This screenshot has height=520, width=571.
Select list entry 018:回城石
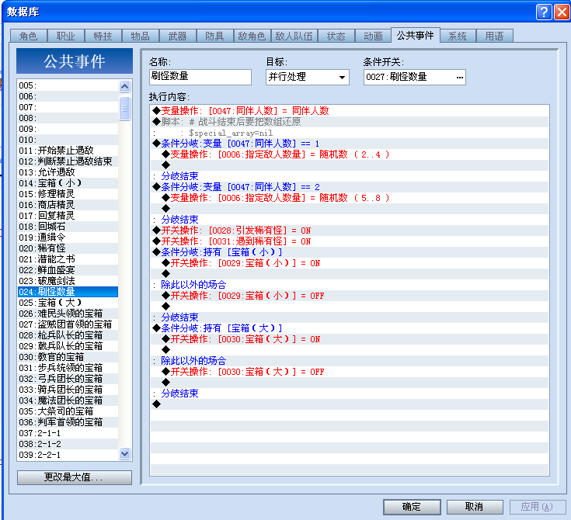[x=68, y=227]
